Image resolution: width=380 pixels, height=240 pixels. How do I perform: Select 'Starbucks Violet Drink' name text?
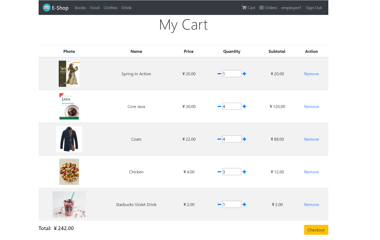click(x=136, y=204)
